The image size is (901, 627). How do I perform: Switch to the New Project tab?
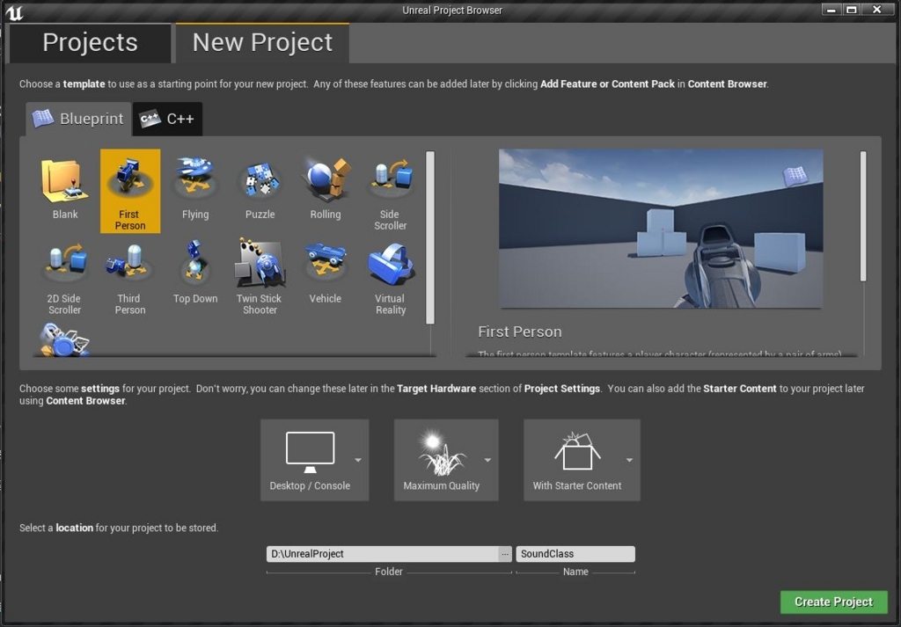coord(262,43)
